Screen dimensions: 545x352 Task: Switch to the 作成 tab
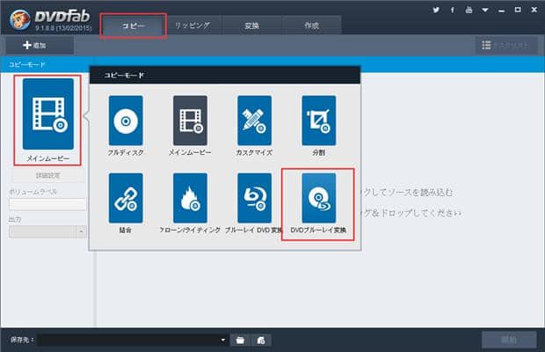pos(312,26)
